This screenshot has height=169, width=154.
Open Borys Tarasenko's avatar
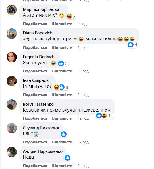pos(12,105)
